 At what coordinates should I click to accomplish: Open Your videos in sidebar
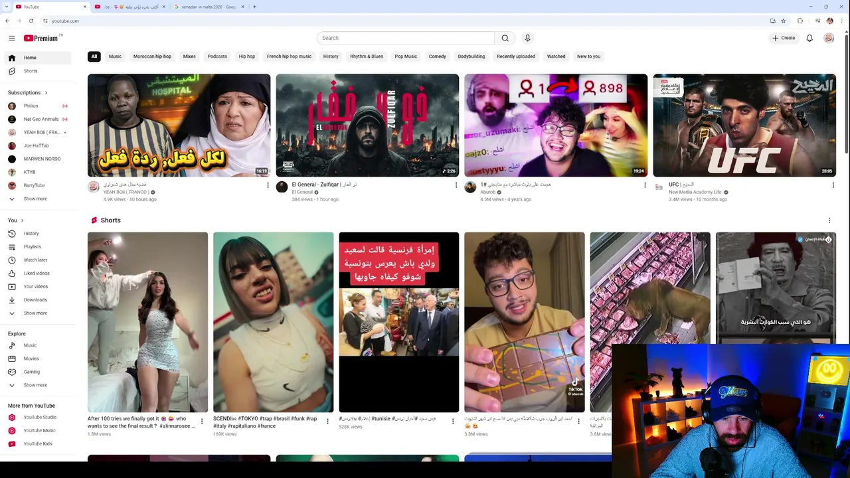pos(37,287)
